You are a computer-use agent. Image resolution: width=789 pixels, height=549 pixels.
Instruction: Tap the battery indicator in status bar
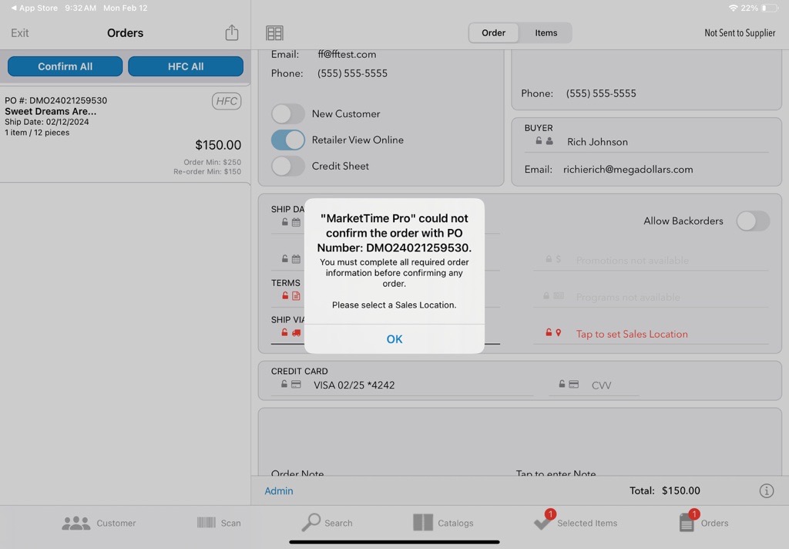[770, 8]
